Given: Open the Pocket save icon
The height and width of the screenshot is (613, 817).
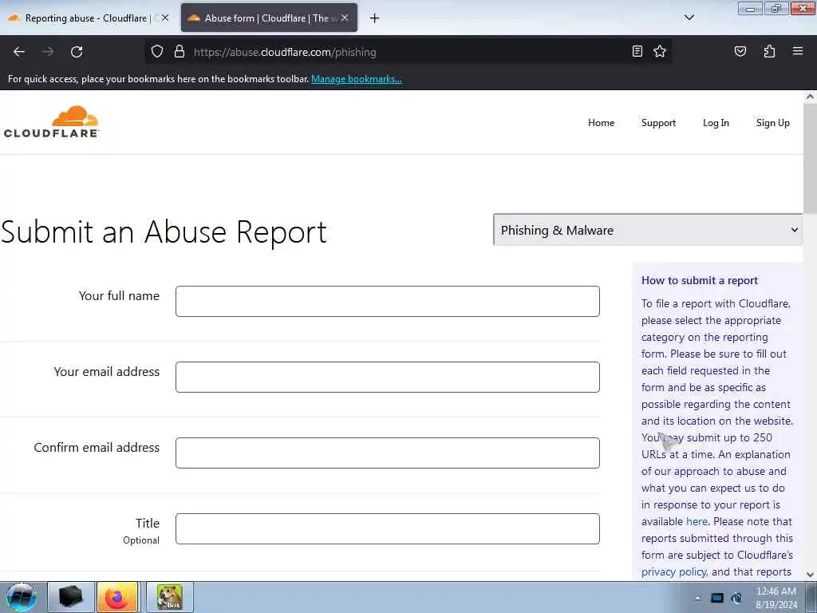Looking at the screenshot, I should pos(740,51).
